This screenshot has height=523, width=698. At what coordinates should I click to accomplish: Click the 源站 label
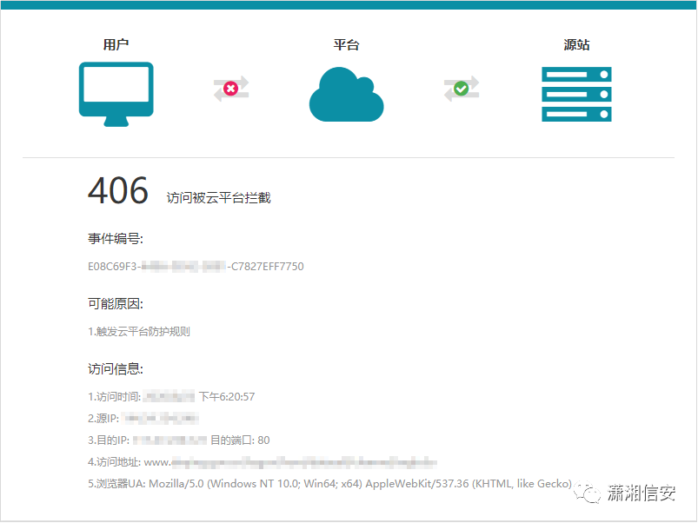576,44
